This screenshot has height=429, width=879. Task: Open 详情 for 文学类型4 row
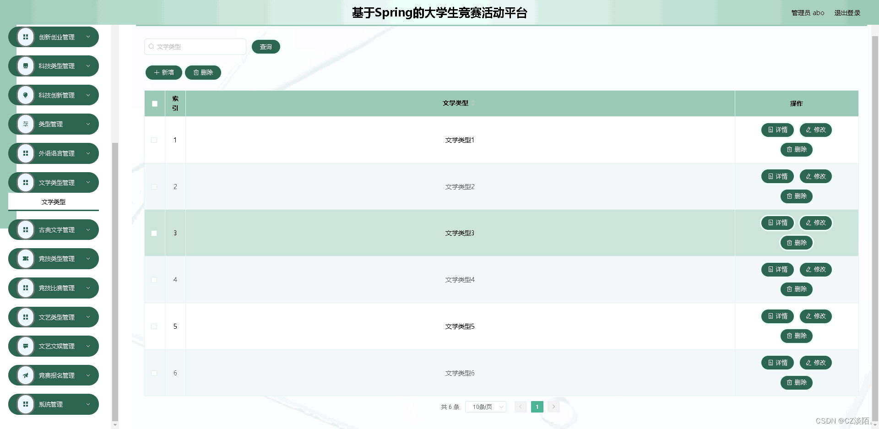(x=777, y=270)
